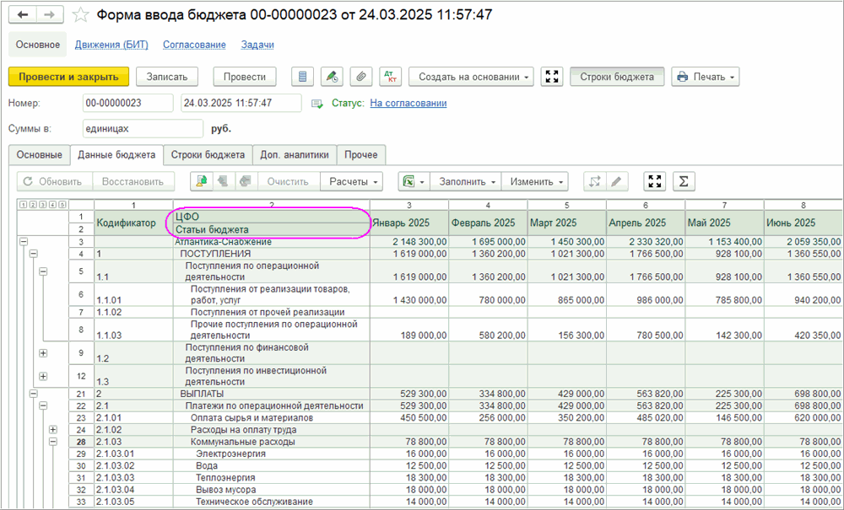Viewport: 844px width, 510px height.
Task: Click the favorites star icon in the title bar
Action: coord(81,15)
